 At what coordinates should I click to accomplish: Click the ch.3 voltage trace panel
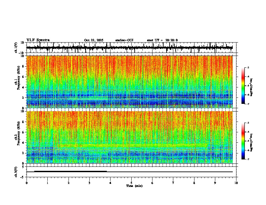coord(132,172)
